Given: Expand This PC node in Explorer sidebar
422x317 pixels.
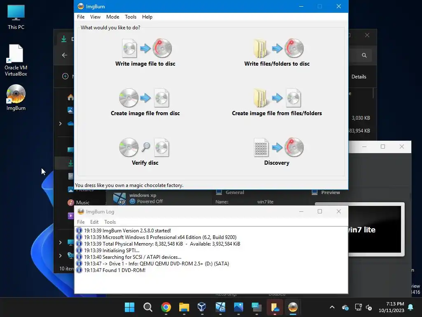Looking at the screenshot, I should tap(60, 242).
